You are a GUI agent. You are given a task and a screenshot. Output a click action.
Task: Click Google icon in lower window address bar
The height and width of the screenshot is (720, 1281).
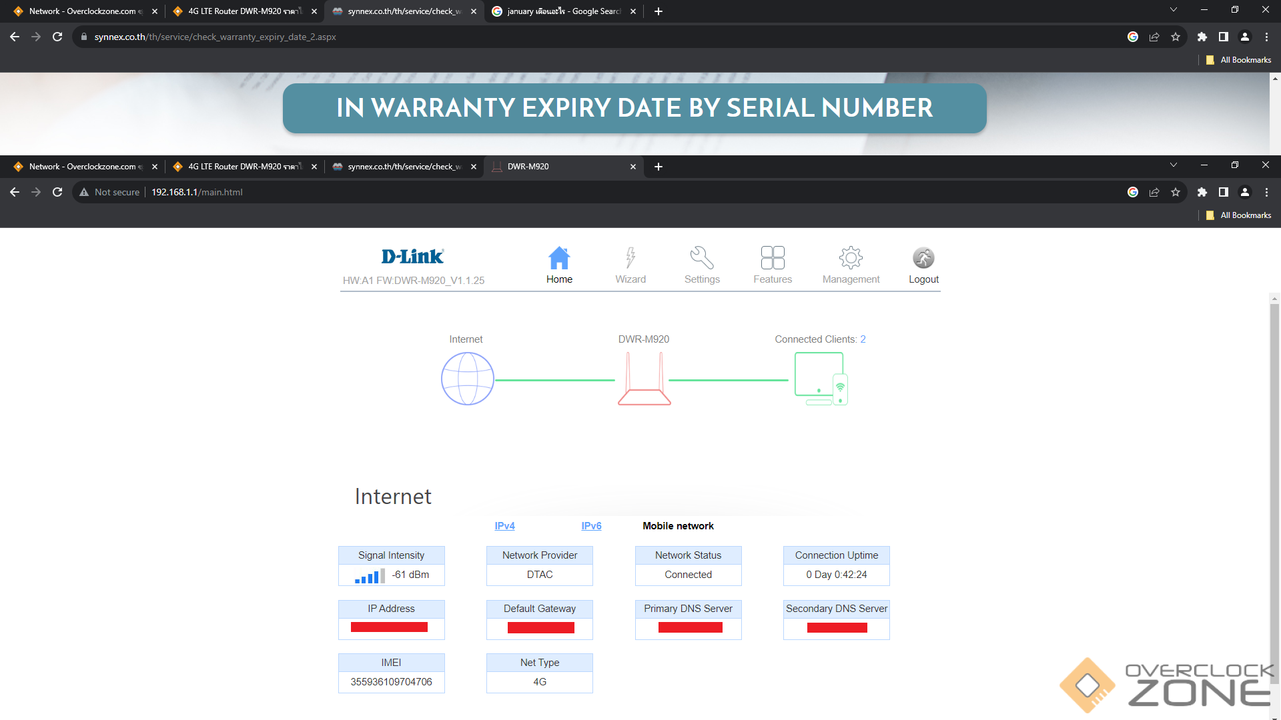(x=1133, y=192)
